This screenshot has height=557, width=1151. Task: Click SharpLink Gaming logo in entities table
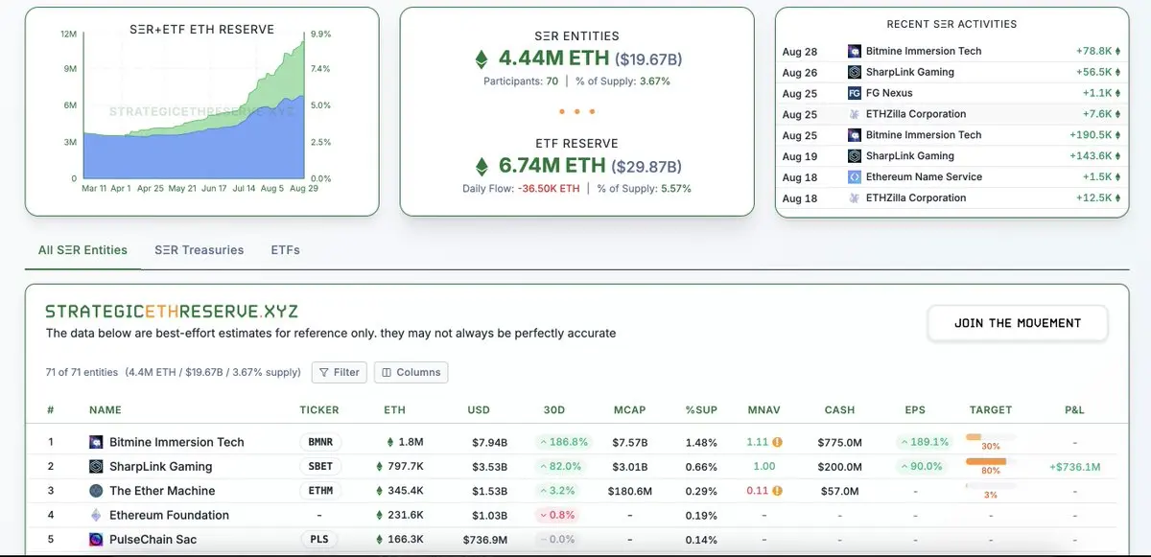point(96,467)
